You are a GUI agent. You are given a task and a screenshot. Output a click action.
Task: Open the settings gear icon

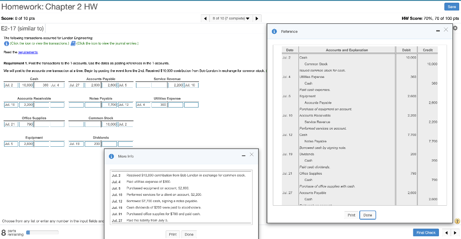(x=456, y=28)
